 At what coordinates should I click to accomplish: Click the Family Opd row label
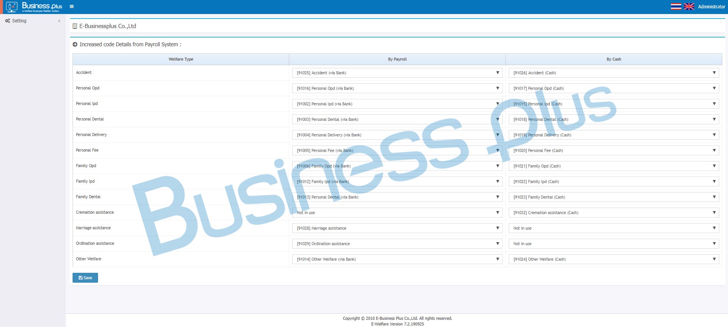point(86,166)
